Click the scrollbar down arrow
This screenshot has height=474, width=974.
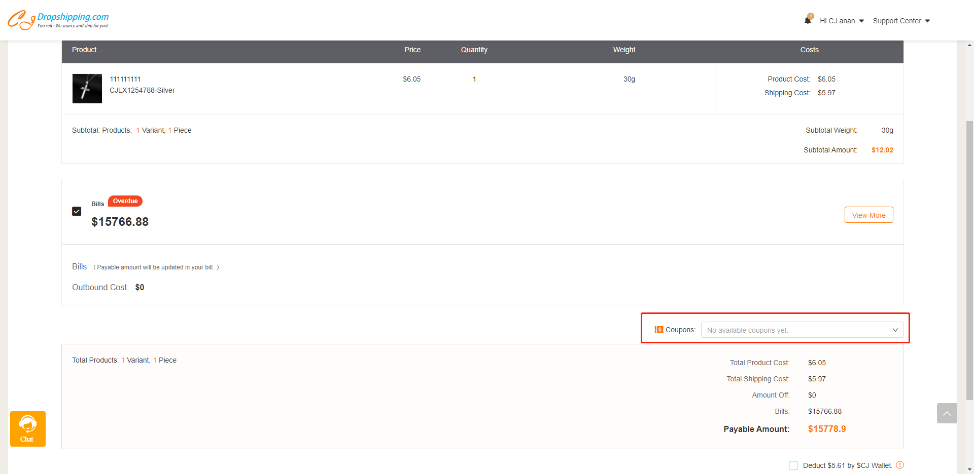click(969, 469)
